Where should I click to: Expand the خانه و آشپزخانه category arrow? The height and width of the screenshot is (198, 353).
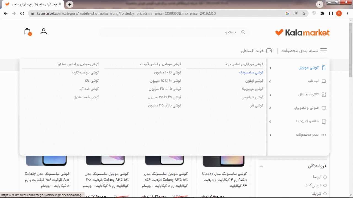coord(270,122)
